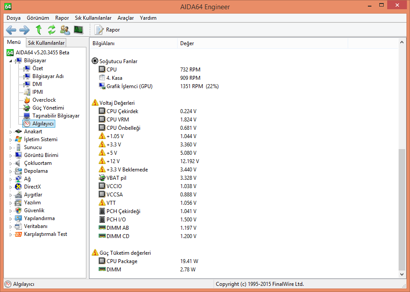Expand the Anakart tree node
410x292 pixels.
pos(11,132)
